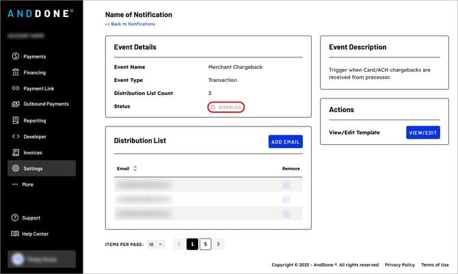Click the Remove column header

pyautogui.click(x=291, y=169)
